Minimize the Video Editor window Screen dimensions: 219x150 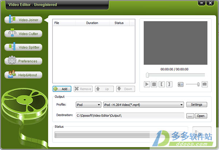point(202,3)
